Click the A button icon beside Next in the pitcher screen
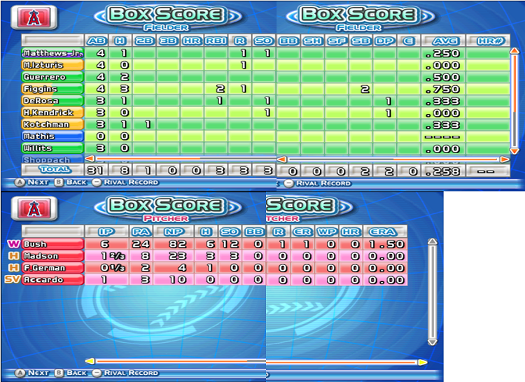This screenshot has height=382, width=525. click(20, 373)
